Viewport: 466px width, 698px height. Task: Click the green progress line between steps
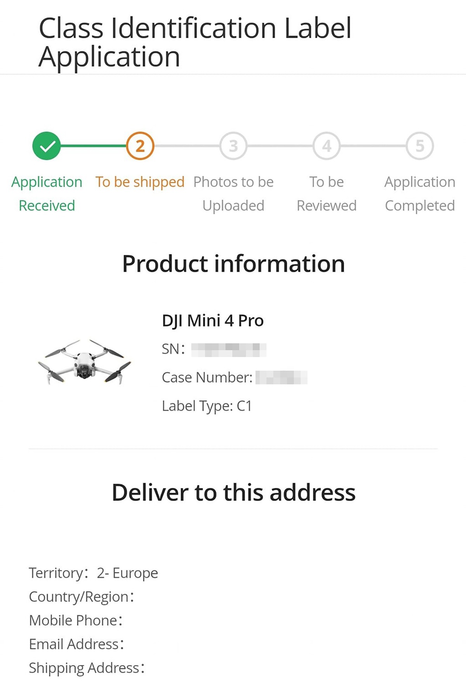(93, 146)
